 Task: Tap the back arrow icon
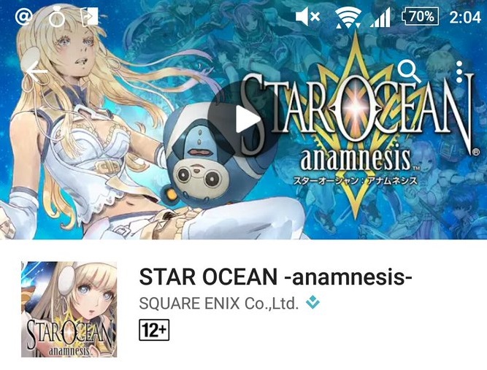coord(37,72)
